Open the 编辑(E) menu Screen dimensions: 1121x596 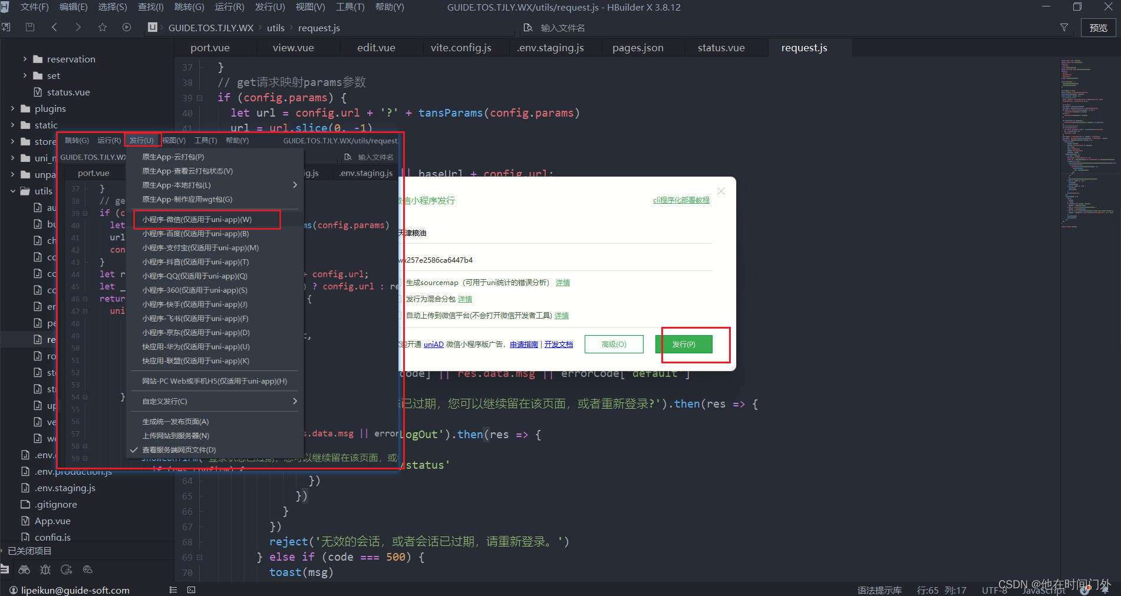(73, 7)
